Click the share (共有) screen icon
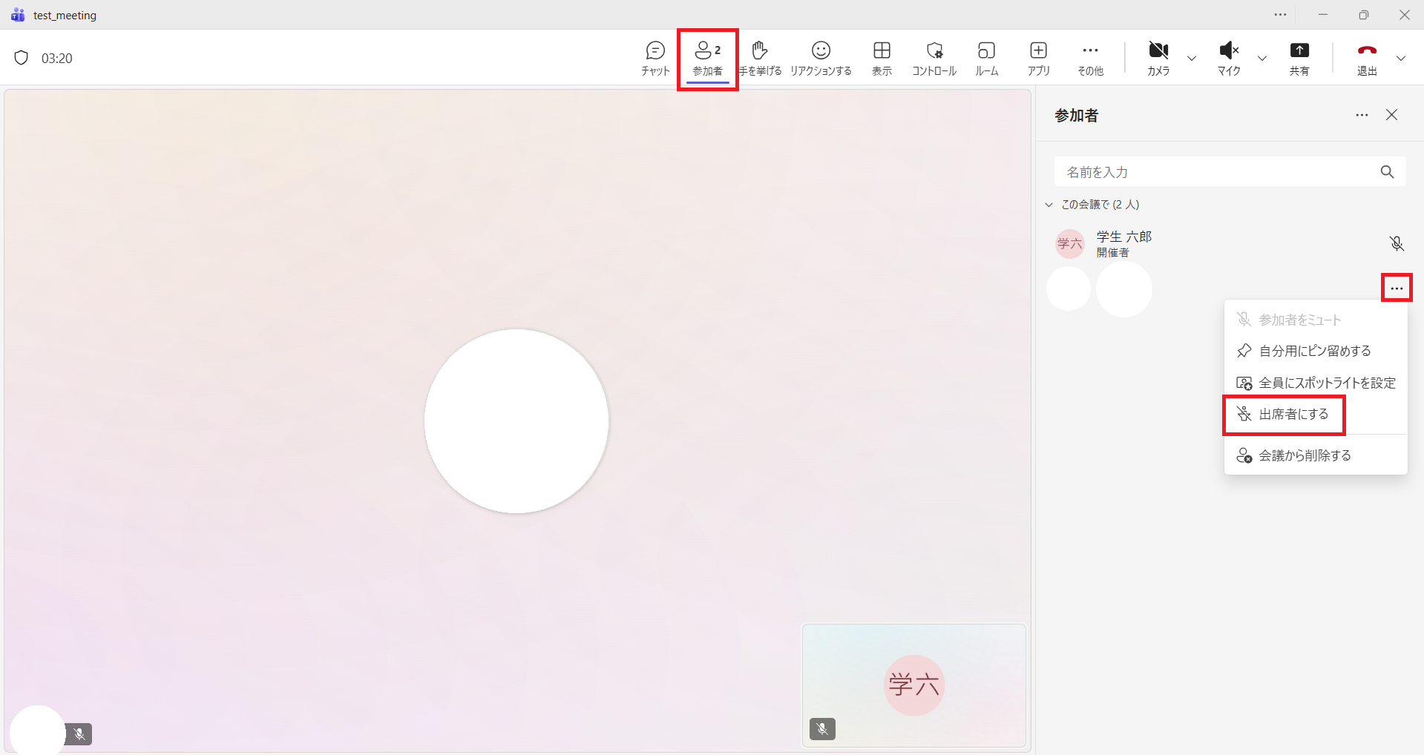 click(1299, 58)
